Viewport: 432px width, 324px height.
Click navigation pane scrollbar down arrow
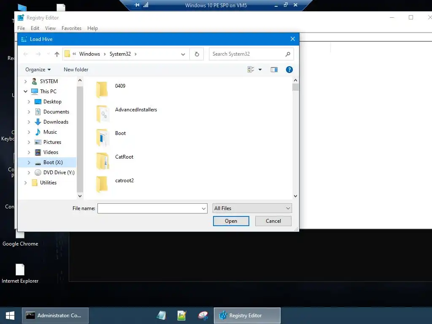80,196
